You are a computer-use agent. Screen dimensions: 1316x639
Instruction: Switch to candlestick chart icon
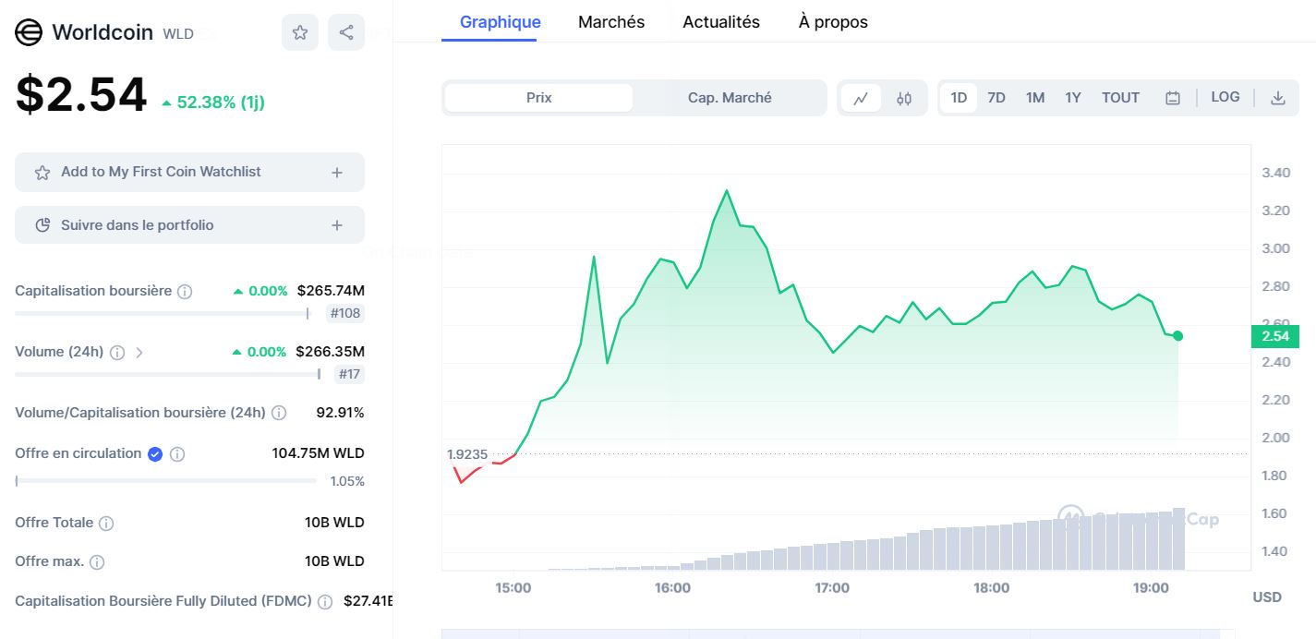pyautogui.click(x=905, y=97)
